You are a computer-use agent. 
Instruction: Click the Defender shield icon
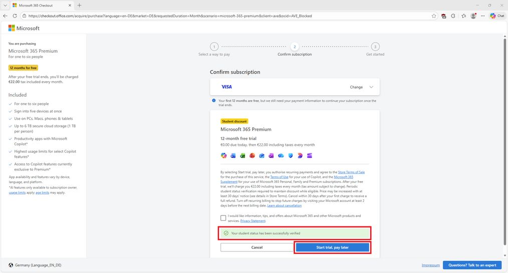point(291,156)
